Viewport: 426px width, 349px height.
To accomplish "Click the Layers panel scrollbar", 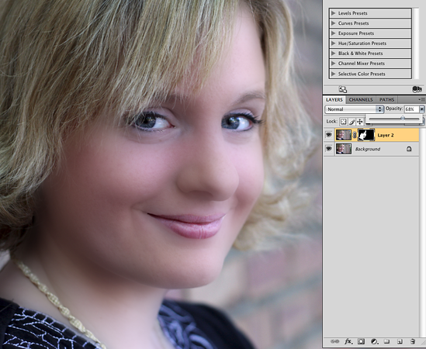I will 422,232.
